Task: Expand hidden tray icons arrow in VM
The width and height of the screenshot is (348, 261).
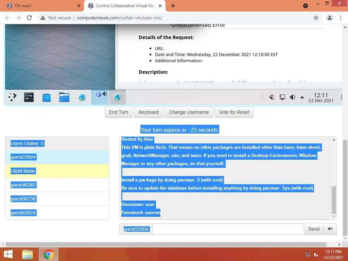Action: (x=302, y=97)
